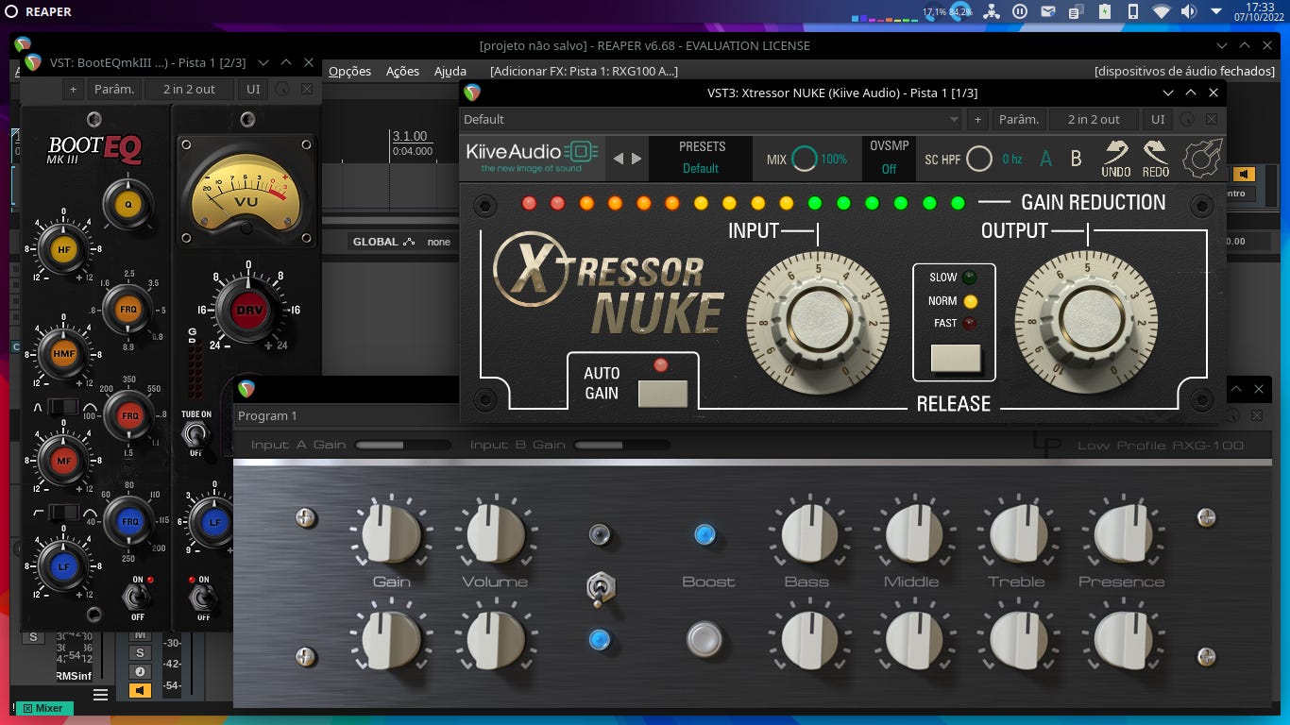Adjust Input B Gain slider

(x=622, y=445)
